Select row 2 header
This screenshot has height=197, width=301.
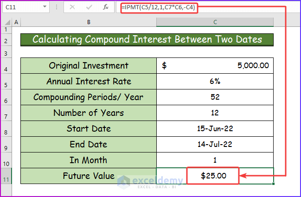[6, 39]
